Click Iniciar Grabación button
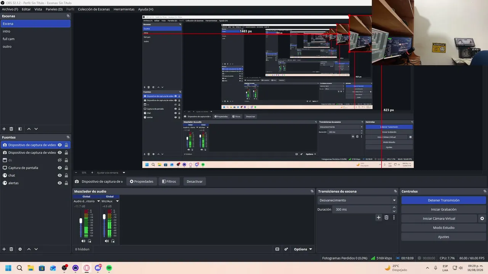Screen dimensions: 488x274 444,209
